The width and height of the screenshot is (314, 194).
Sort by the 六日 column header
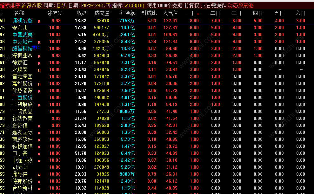[300, 13]
